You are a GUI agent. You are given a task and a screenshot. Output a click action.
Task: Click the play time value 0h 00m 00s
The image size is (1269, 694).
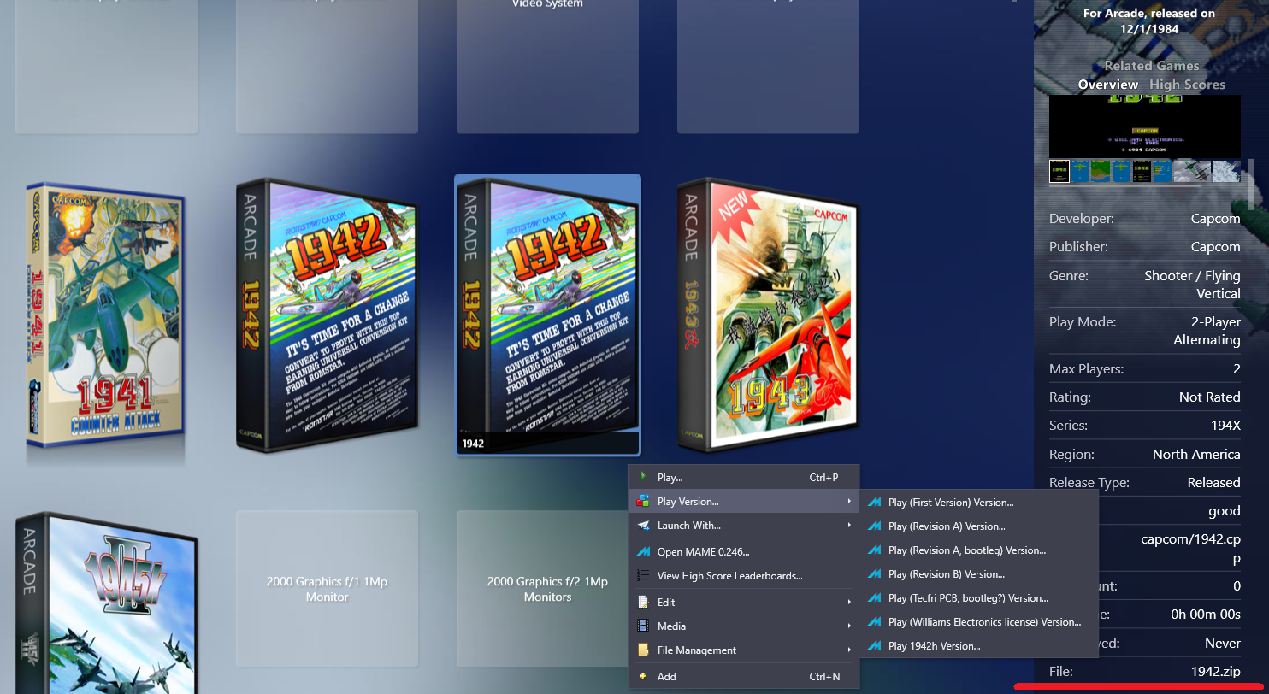click(1206, 615)
